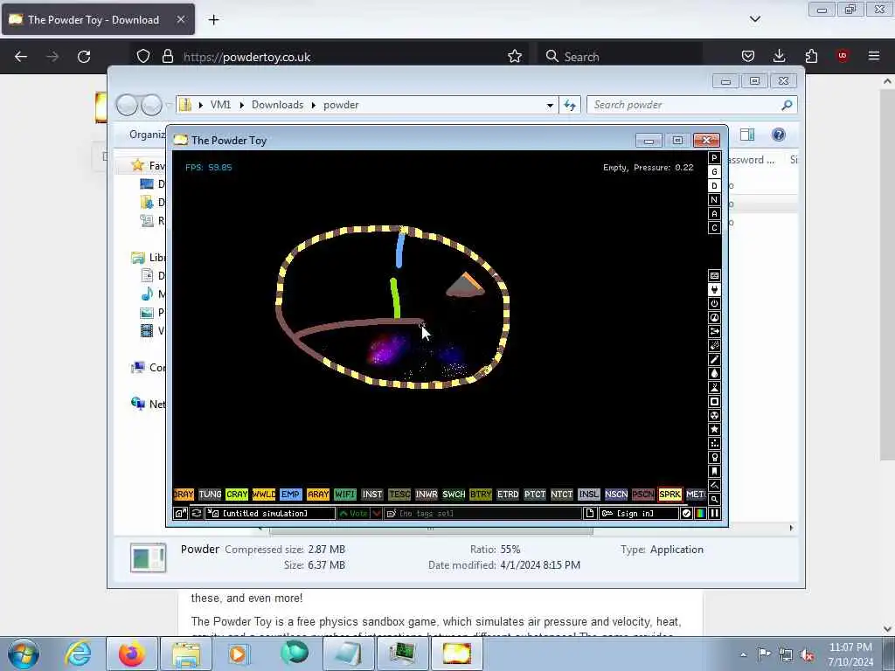Open simulation options checkmark icon
The height and width of the screenshot is (671, 895).
[x=687, y=514]
